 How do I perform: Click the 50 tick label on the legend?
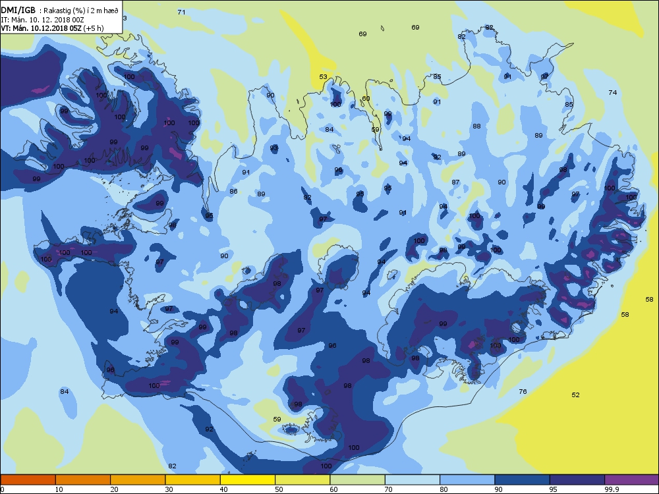pyautogui.click(x=279, y=489)
